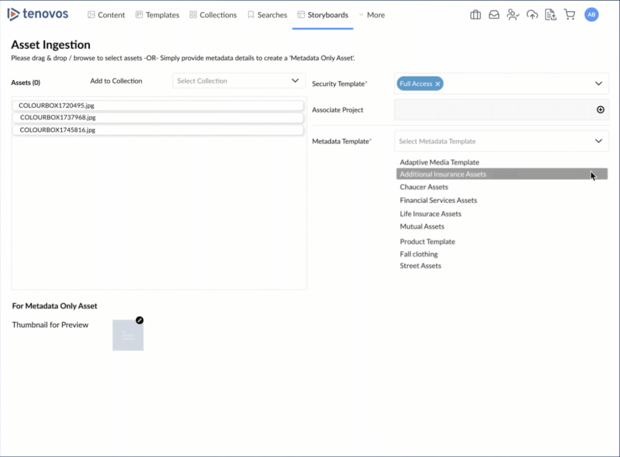Click the thumbnail edit pencil icon
This screenshot has width=620, height=457.
(140, 320)
